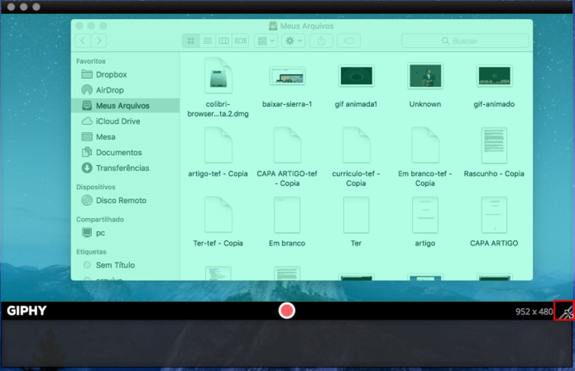Screen dimensions: 575x371
Task: Select Meus Arquivos in the sidebar
Action: click(125, 106)
